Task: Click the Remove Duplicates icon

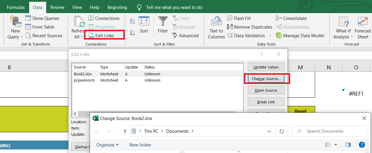Action: click(230, 27)
